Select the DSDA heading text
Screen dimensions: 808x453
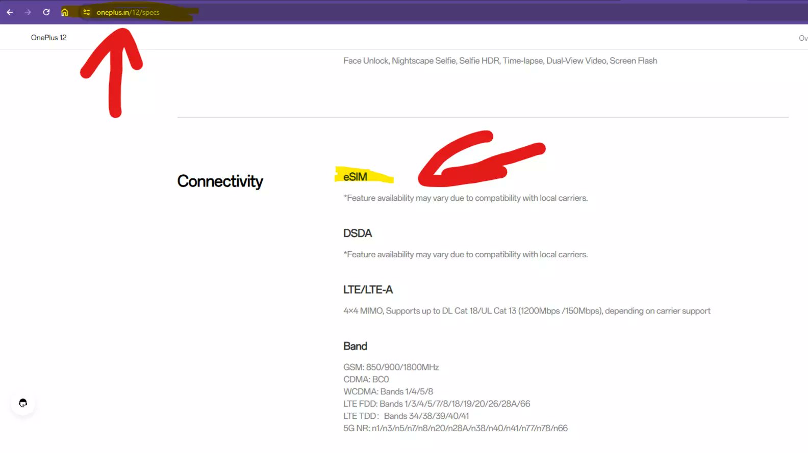[358, 233]
